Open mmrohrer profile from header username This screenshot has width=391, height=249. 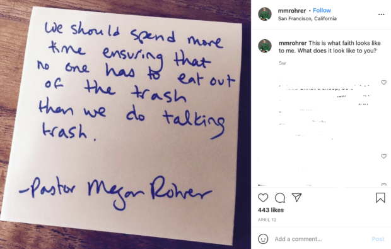pyautogui.click(x=292, y=11)
